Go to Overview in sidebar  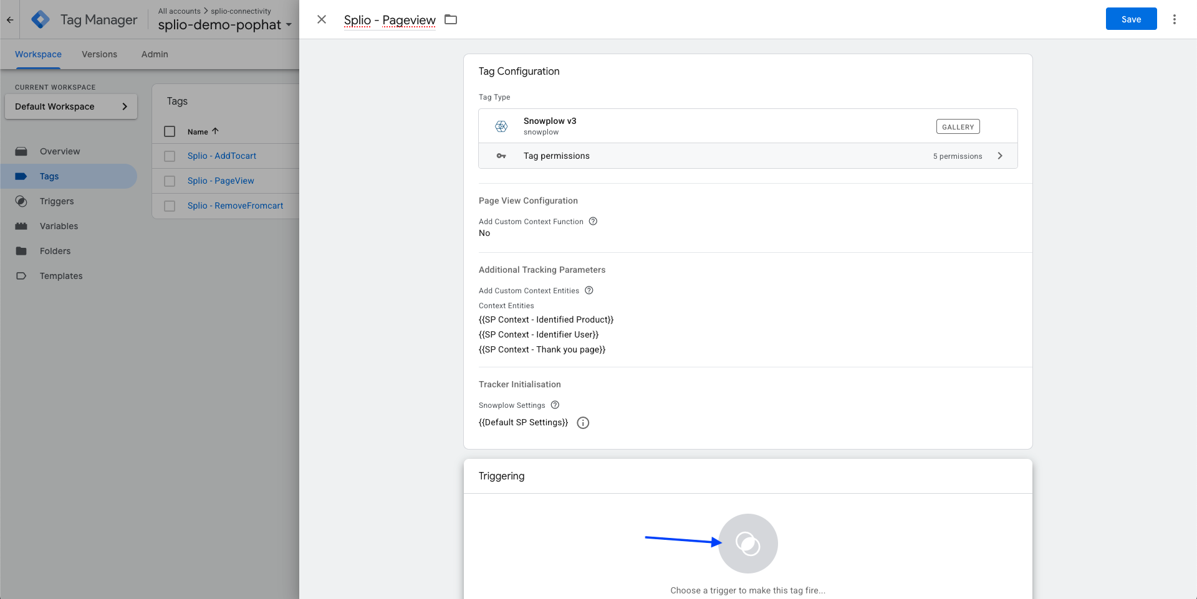(x=60, y=151)
